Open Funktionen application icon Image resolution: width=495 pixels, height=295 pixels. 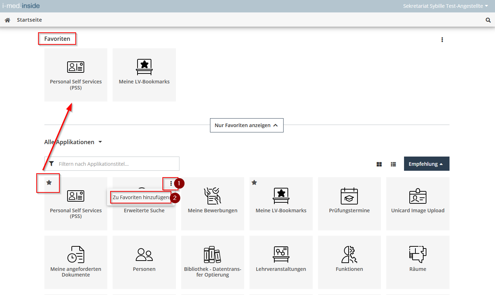coord(349,254)
